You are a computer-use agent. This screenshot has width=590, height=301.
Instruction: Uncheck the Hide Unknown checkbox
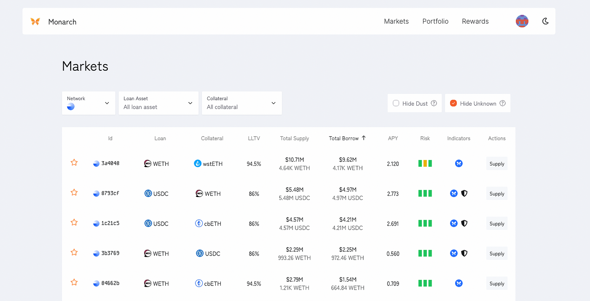point(453,103)
